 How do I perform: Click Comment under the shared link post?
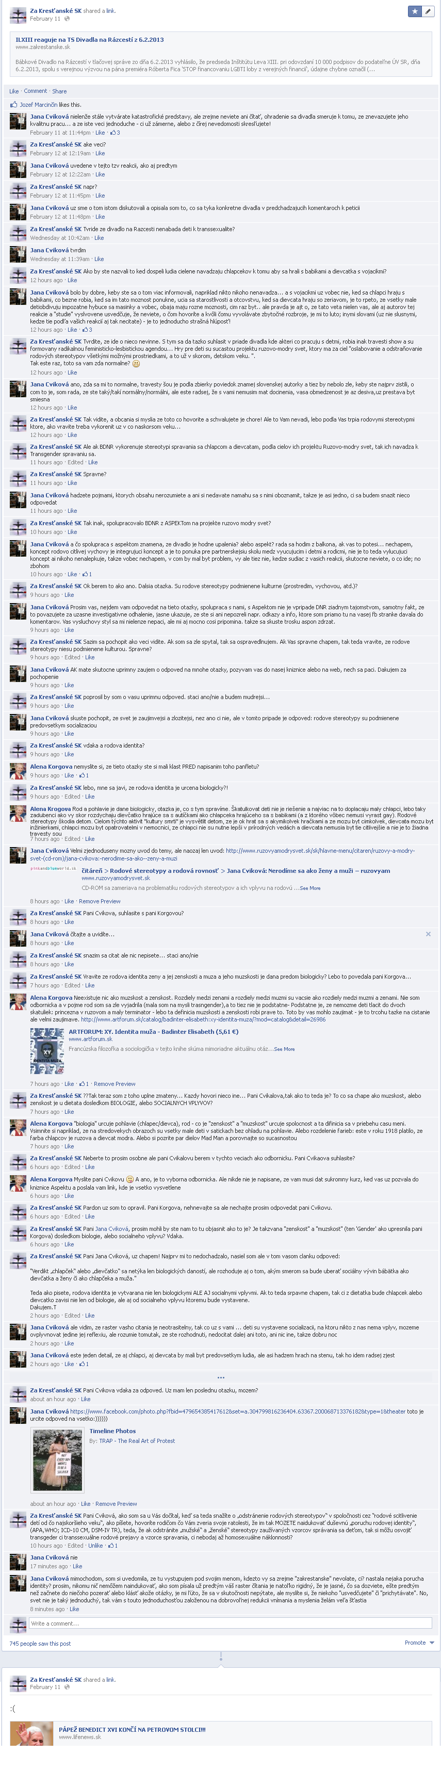click(x=35, y=91)
